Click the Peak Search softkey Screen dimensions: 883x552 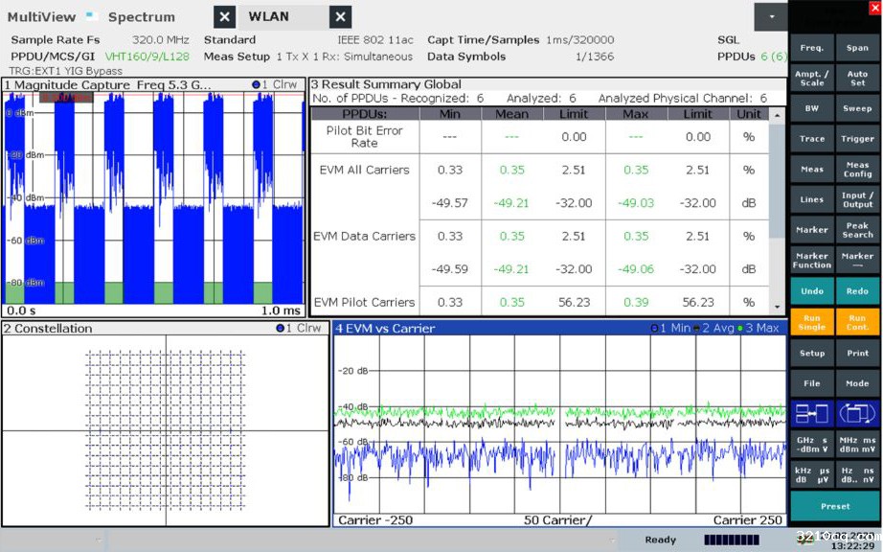[857, 230]
